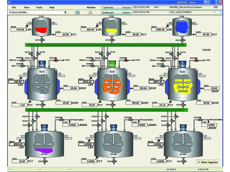The image size is (230, 172).
Task: Select the FT701 0.0000 LB/MIN field
Action: [x=70, y=125]
